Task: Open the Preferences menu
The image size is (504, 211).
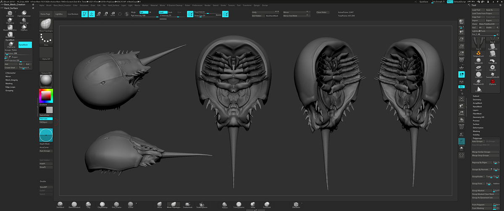Action: [197, 5]
